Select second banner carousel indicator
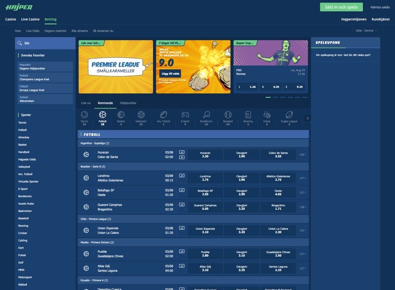 [276, 97]
